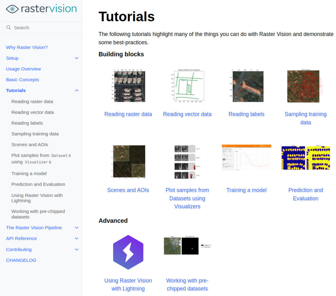The image size is (336, 296).
Task: Open the Reading vector data thumbnail
Action: click(187, 85)
